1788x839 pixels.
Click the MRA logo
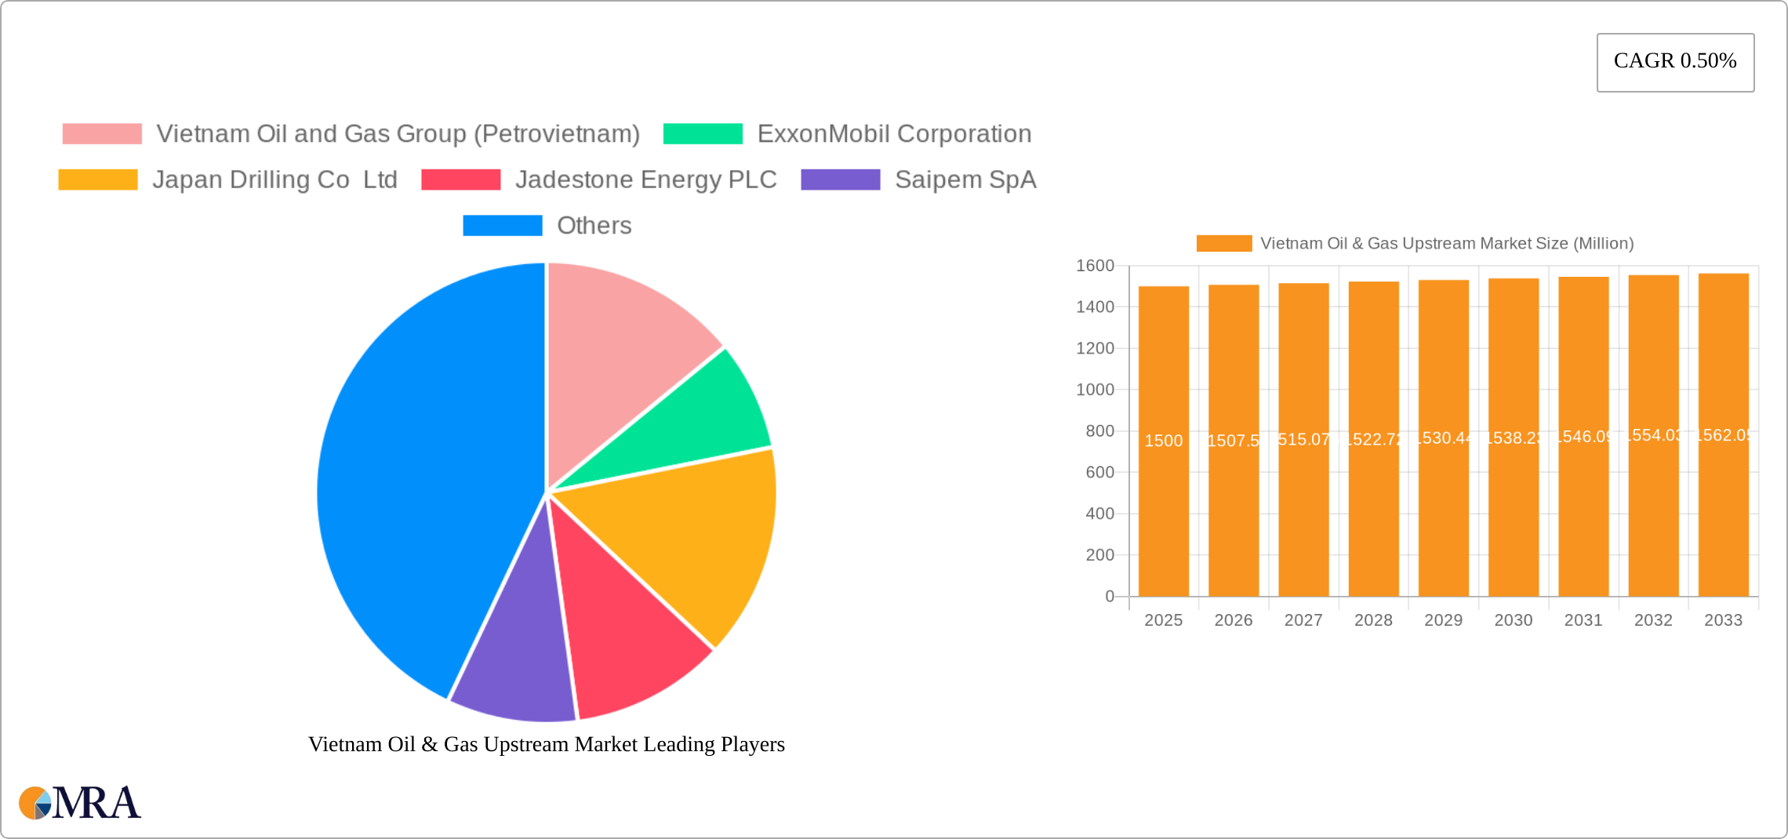80,803
